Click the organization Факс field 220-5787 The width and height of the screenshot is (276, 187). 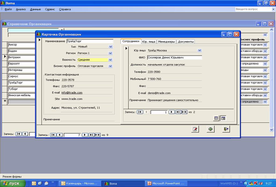click(x=87, y=86)
